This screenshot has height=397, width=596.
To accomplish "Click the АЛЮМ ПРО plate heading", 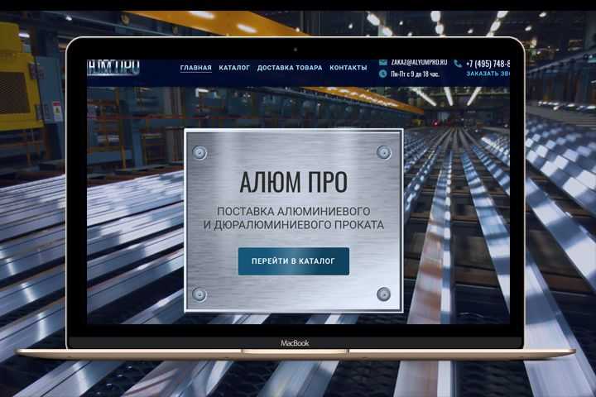I will coord(293,182).
